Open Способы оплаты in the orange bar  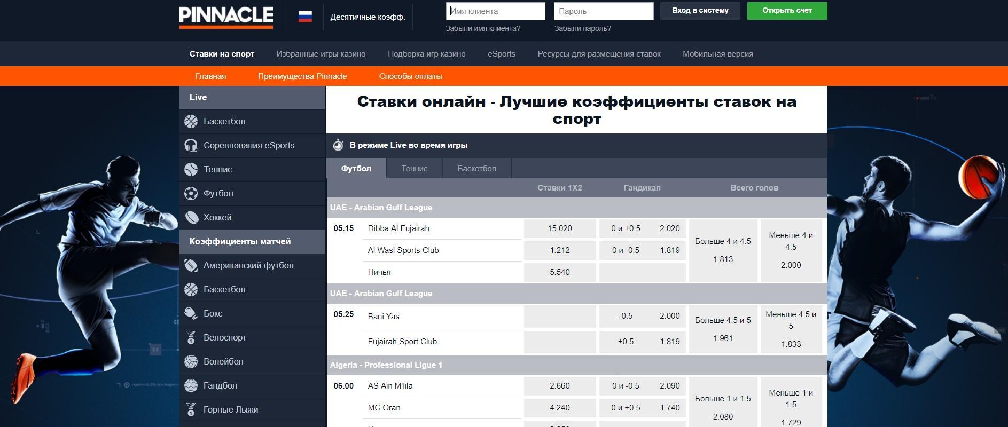(x=410, y=76)
